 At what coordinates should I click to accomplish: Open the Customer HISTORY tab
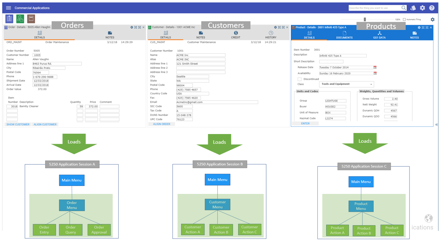271,34
